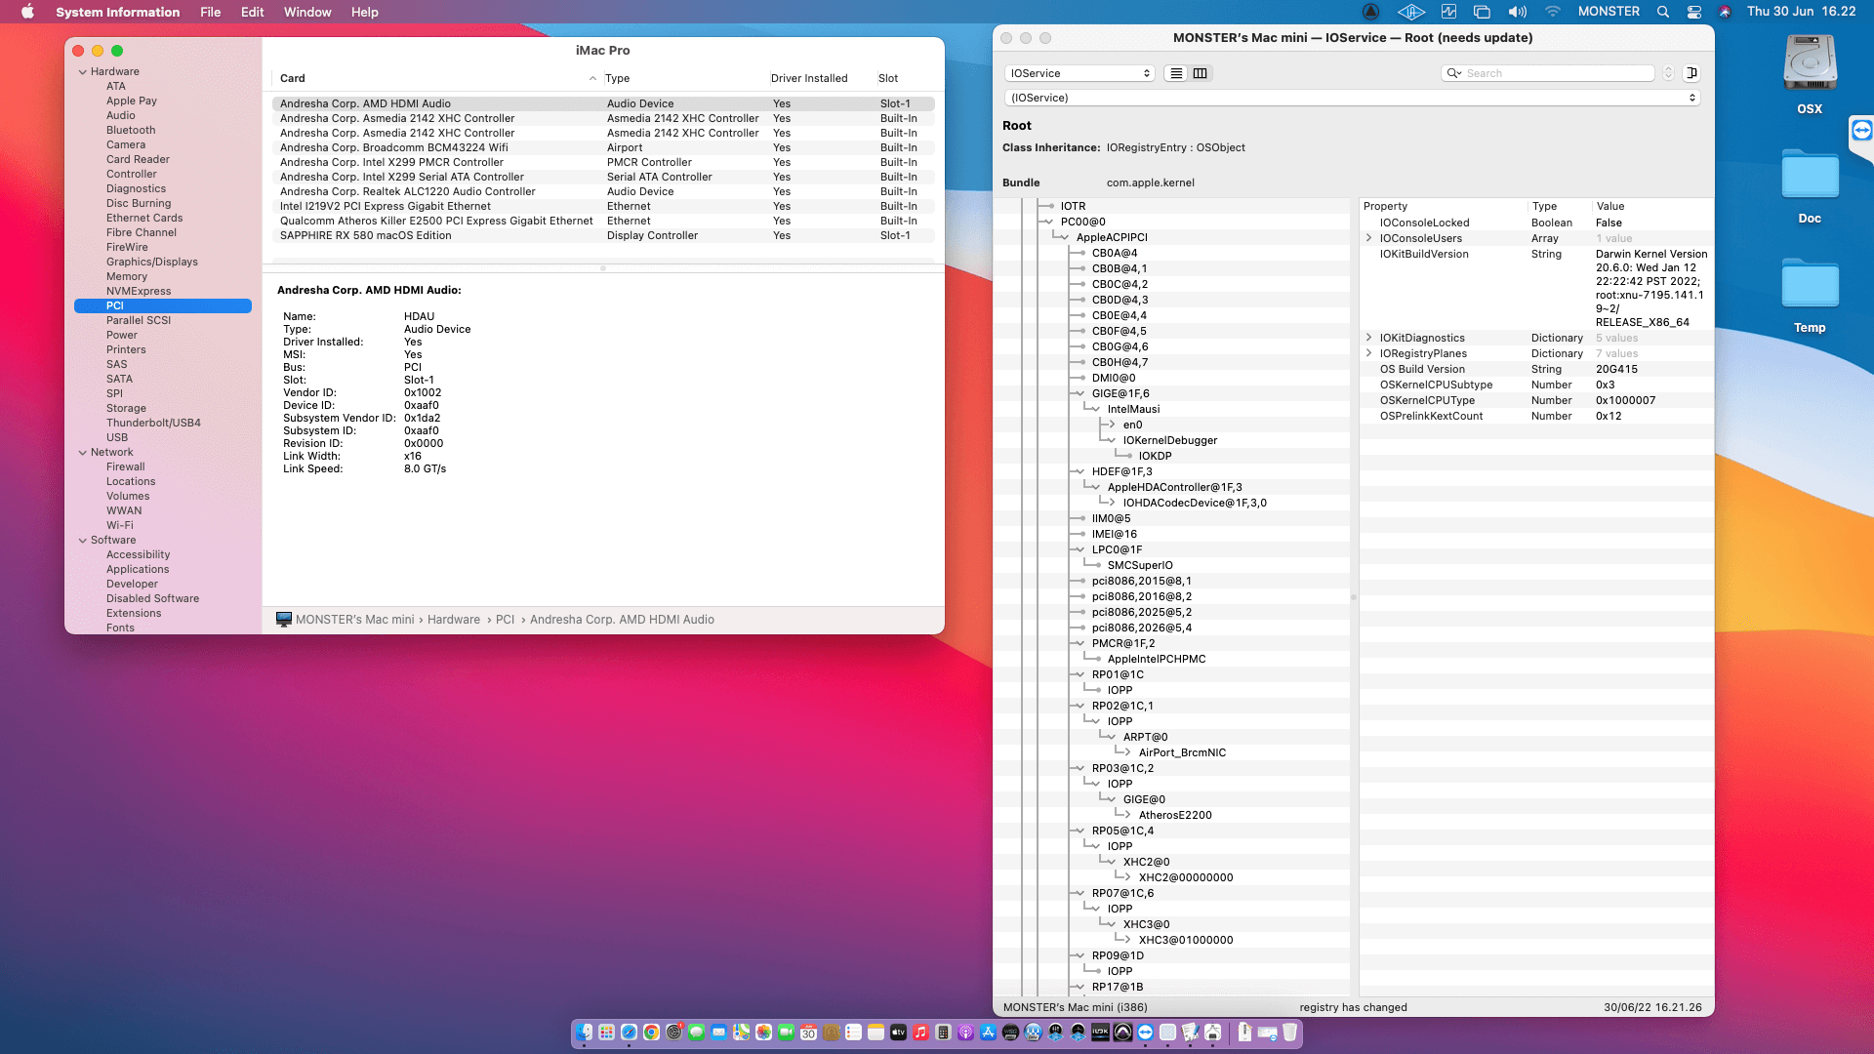Viewport: 1874px width, 1054px height.
Task: Open Spotlight search in menu bar
Action: tap(1663, 12)
